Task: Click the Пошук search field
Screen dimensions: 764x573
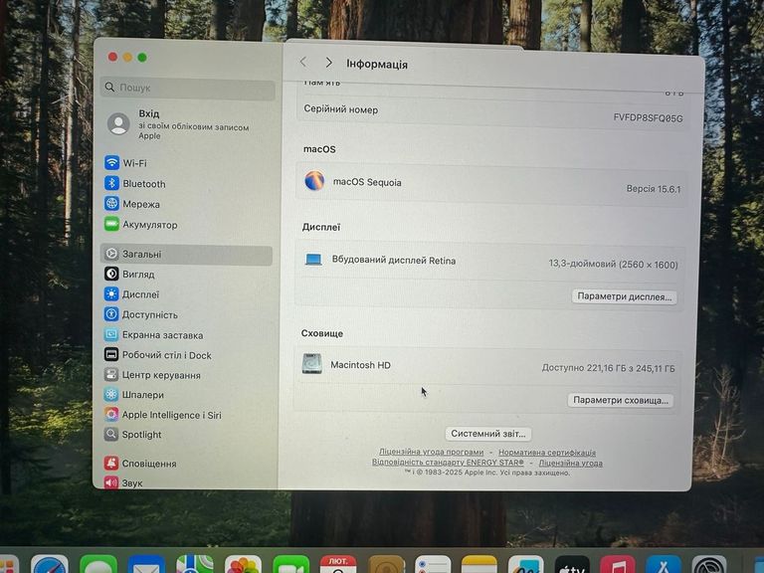Action: click(x=188, y=88)
